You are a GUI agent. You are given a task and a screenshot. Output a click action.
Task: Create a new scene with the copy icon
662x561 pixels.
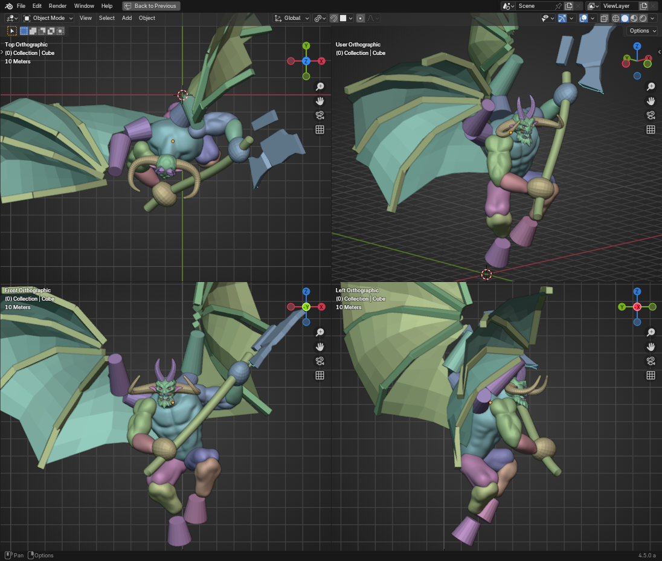click(x=569, y=6)
